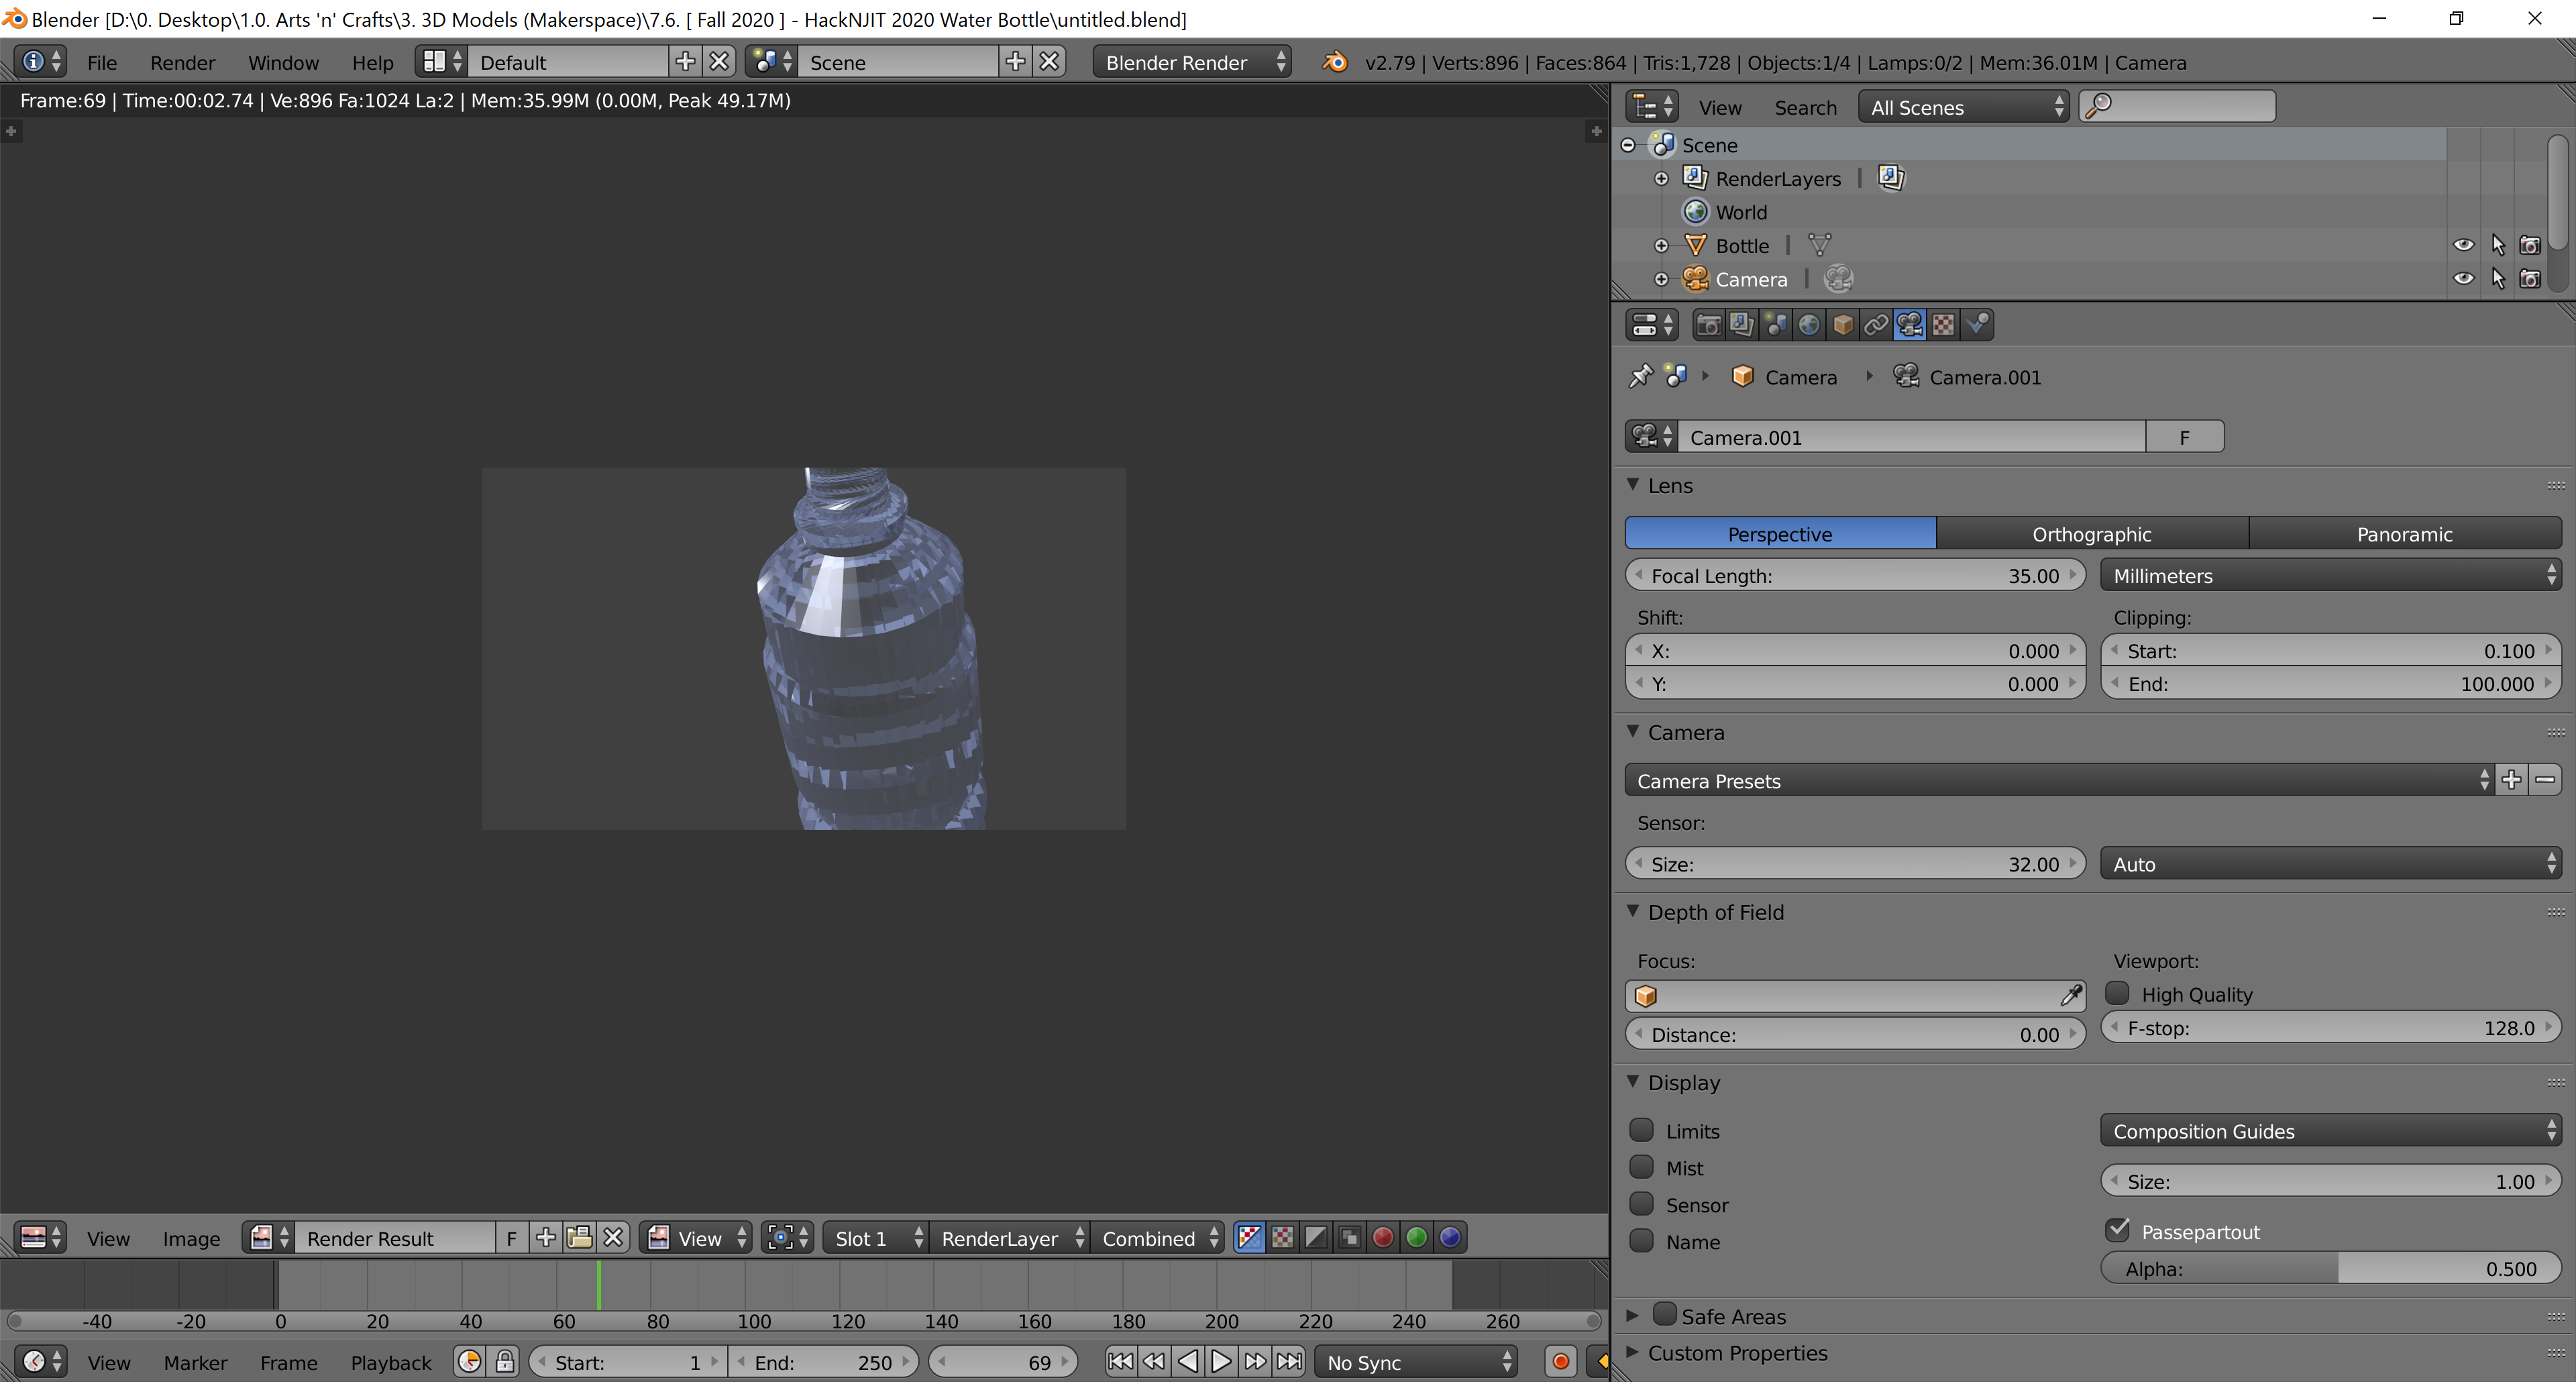The image size is (2576, 1382).
Task: Hide the Bottle object in outliner
Action: pyautogui.click(x=2463, y=245)
